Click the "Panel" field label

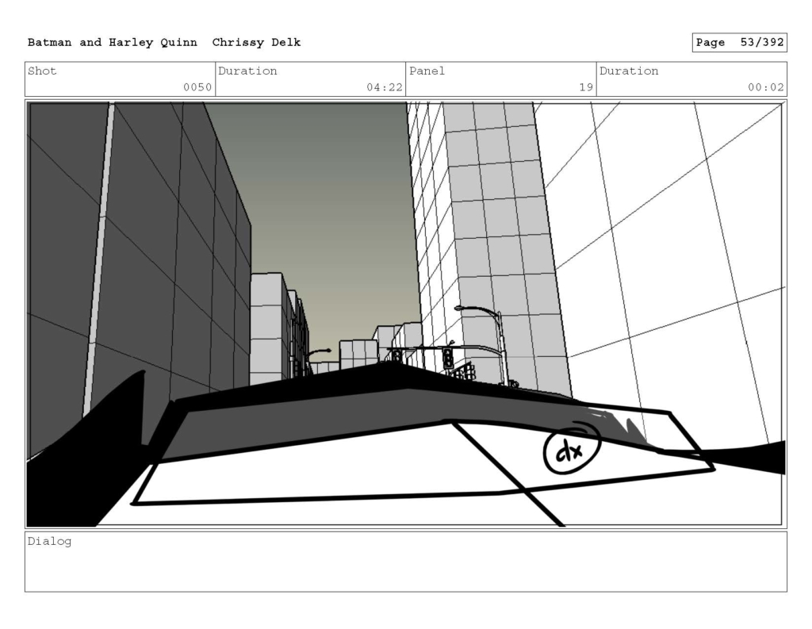point(427,71)
